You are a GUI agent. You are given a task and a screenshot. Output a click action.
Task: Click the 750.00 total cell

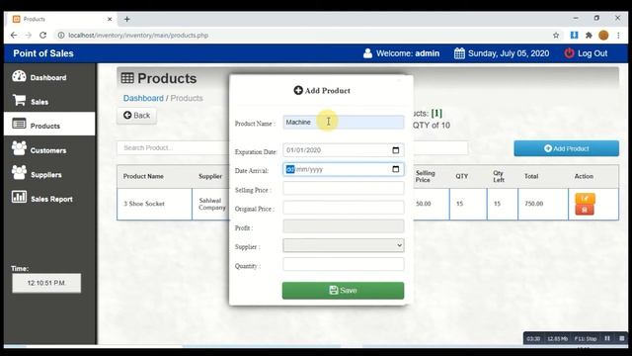coord(542,204)
